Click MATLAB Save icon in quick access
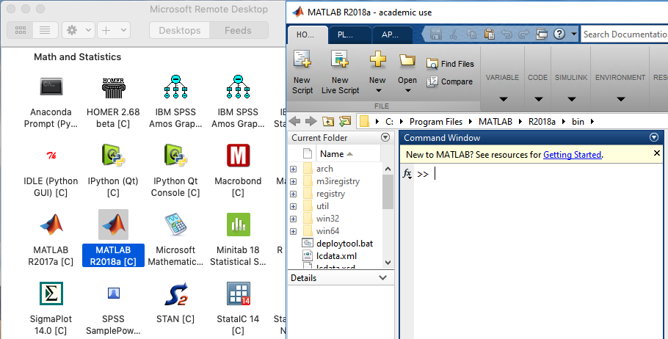 [435, 34]
